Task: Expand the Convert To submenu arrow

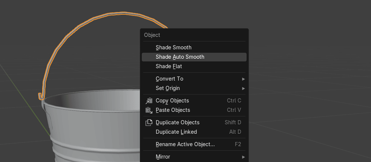Action: click(243, 79)
